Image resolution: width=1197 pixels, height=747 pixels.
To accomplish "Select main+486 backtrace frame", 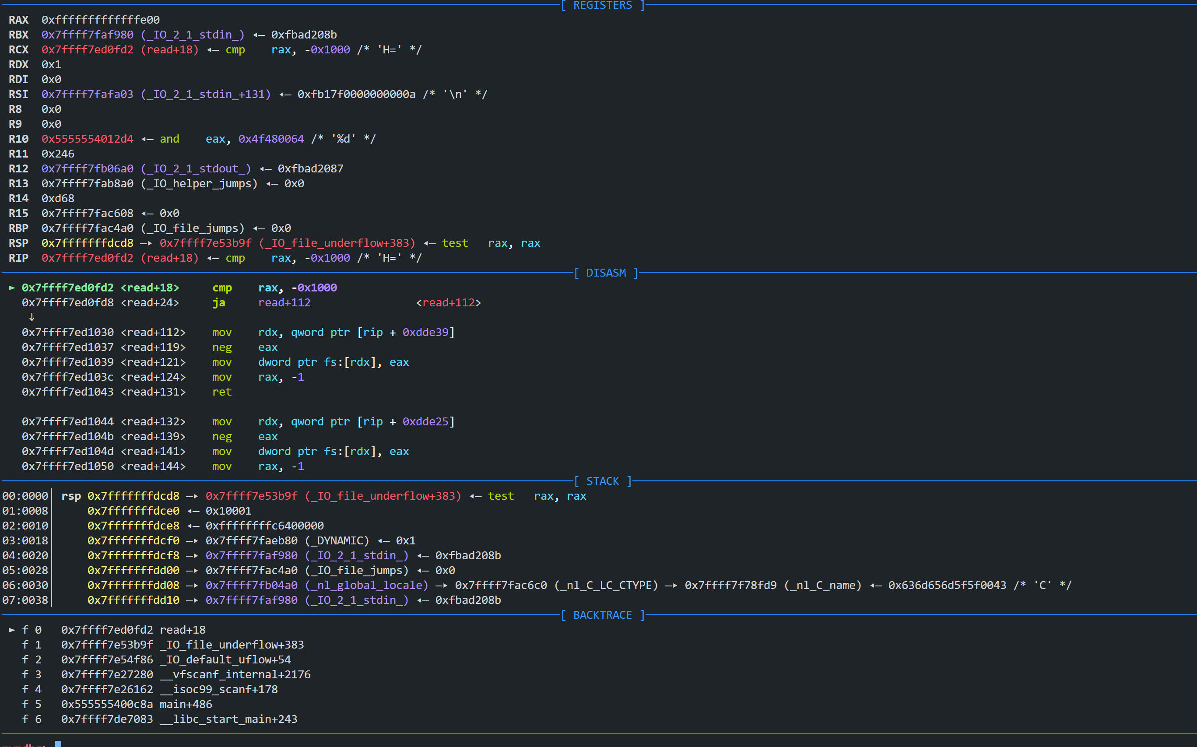I will coord(186,704).
